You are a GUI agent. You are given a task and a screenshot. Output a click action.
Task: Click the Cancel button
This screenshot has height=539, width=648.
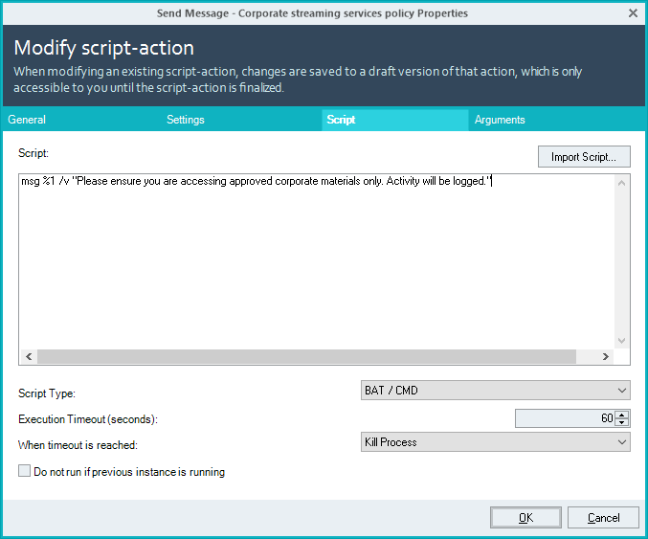click(603, 518)
